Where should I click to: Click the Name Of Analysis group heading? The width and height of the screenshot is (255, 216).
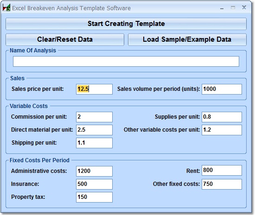[x=33, y=51]
